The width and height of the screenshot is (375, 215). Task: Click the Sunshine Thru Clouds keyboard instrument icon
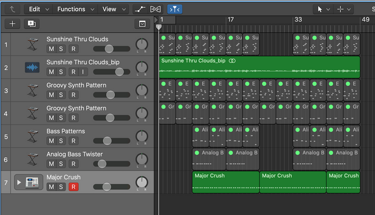coord(33,44)
